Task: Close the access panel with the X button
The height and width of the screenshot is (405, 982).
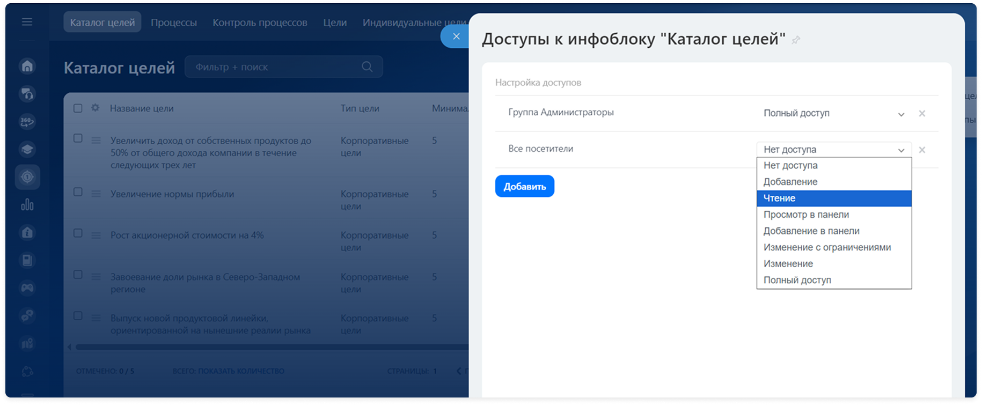Action: coord(456,36)
